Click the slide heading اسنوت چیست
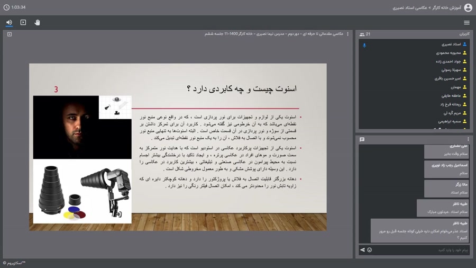This screenshot has width=476, height=268. [242, 89]
